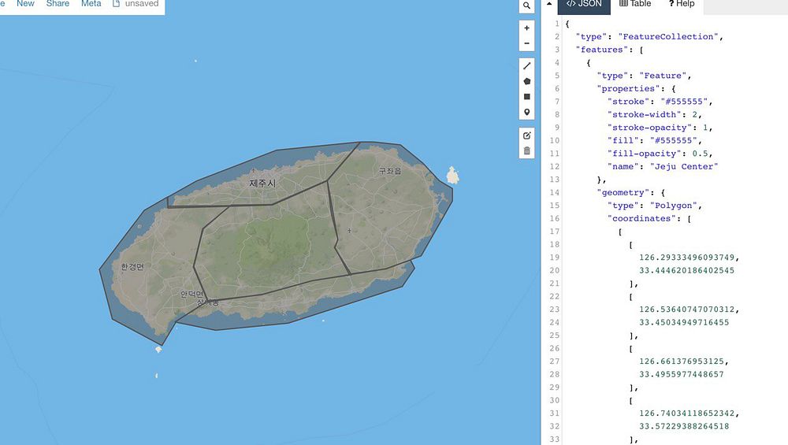Viewport: 788px width, 445px height.
Task: Open the New menu
Action: [x=25, y=3]
